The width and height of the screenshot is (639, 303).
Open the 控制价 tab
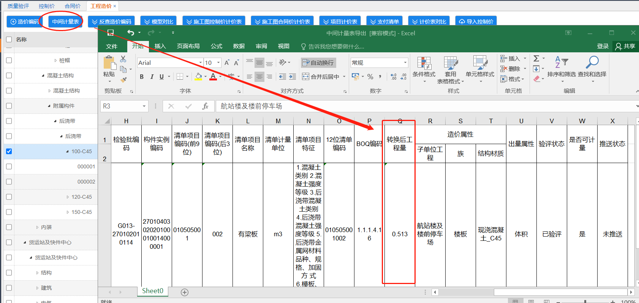(x=47, y=6)
